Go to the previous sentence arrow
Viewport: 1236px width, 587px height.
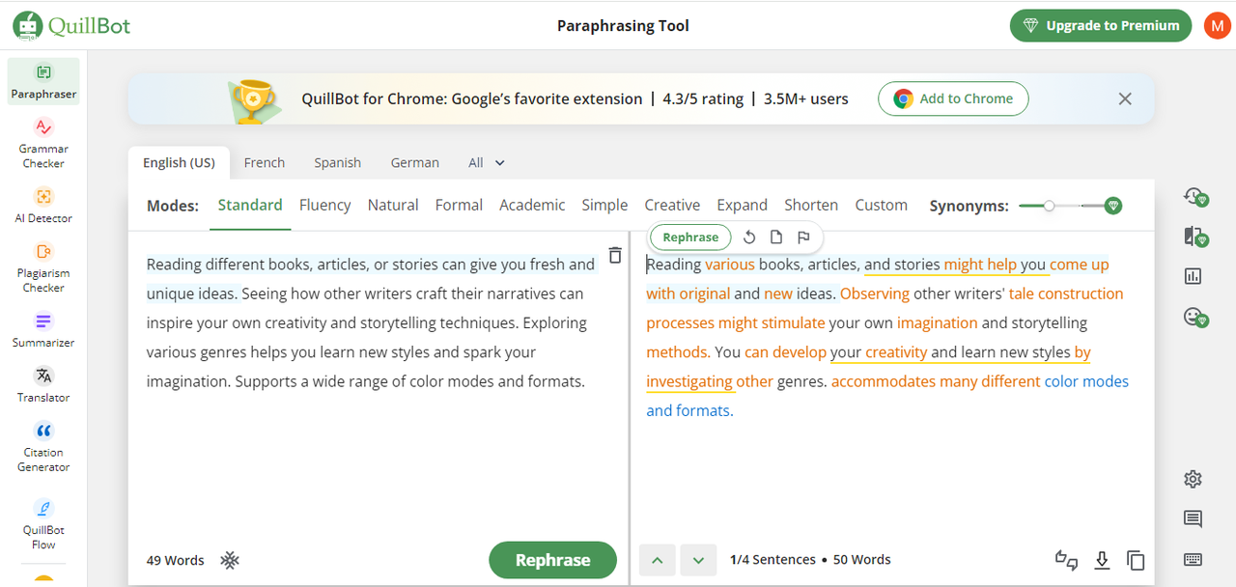click(657, 560)
